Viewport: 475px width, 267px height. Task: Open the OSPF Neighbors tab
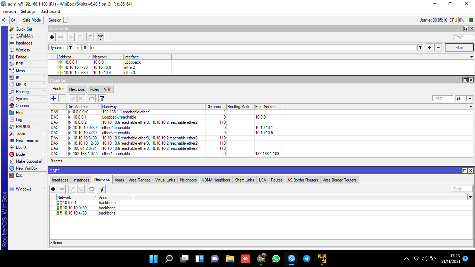pos(188,180)
